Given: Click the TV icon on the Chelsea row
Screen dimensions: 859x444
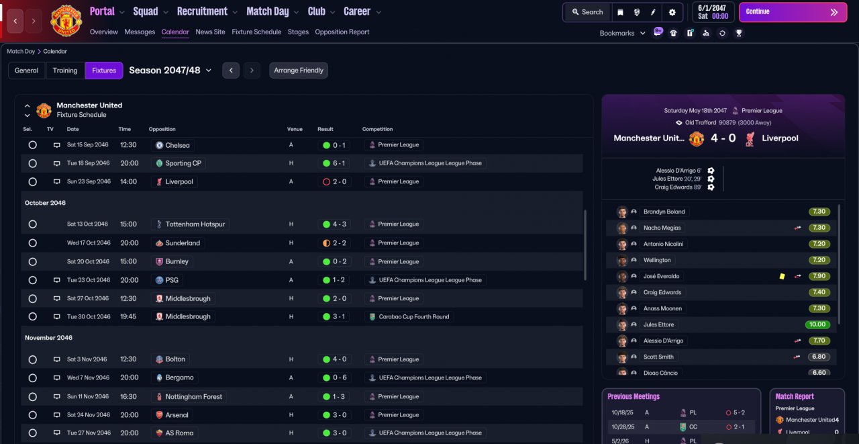Looking at the screenshot, I should (57, 145).
